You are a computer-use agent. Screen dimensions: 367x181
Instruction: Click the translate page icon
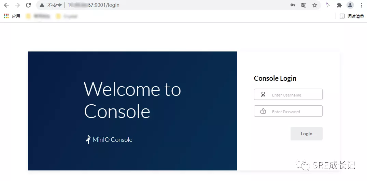pyautogui.click(x=304, y=5)
